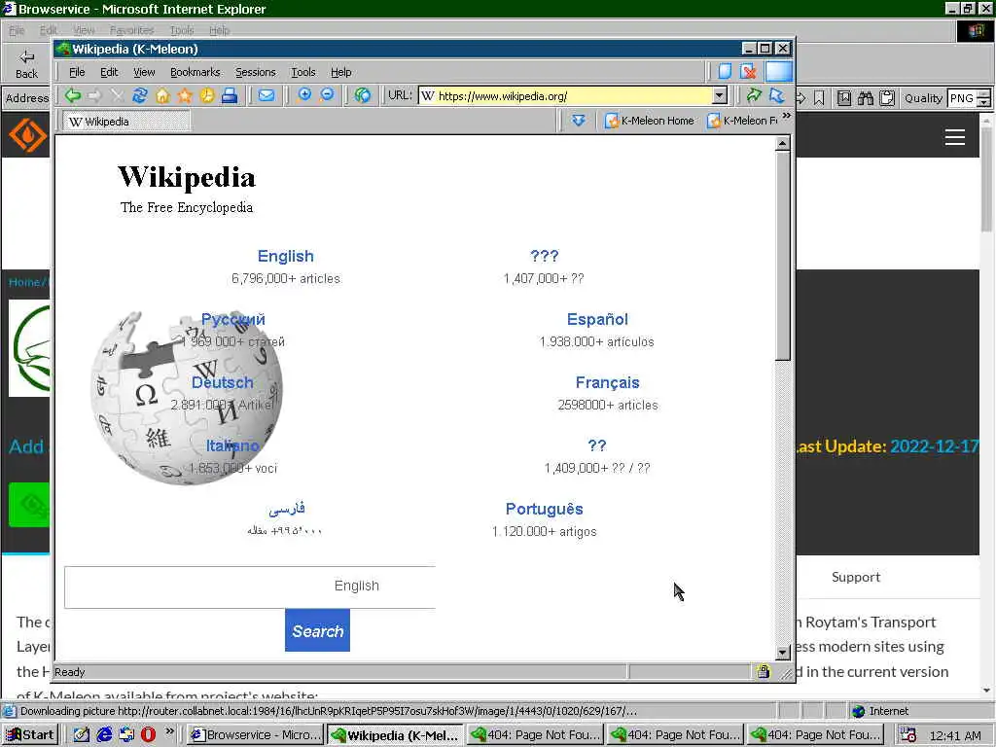This screenshot has height=747, width=996.
Task: Click Browservice clipboard icon
Action: tap(887, 98)
